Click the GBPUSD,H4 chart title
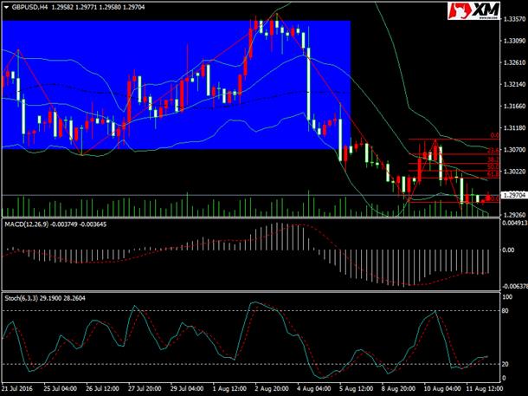 click(x=29, y=7)
